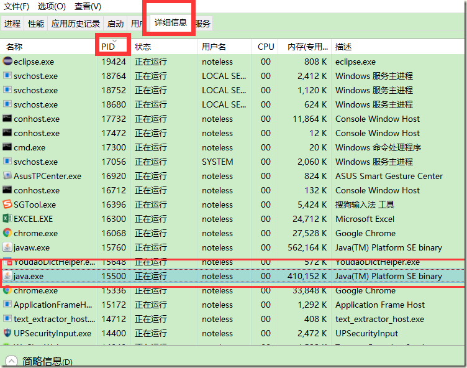
Task: Click description Microsoft Excel
Action: coord(365,219)
